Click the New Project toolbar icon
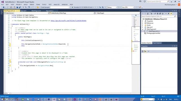Viewport: 181px width, 101px height. (x=11, y=7)
